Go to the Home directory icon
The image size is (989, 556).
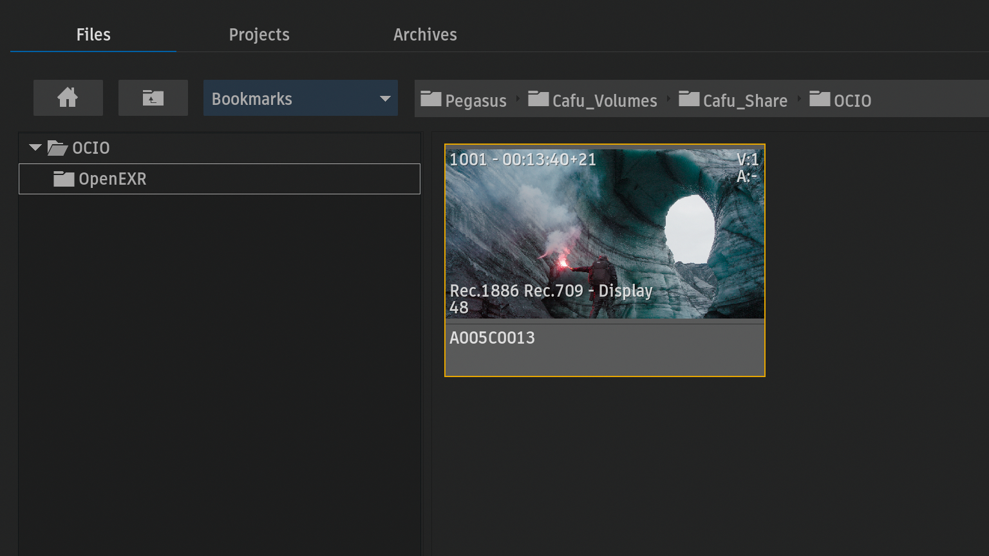[68, 98]
